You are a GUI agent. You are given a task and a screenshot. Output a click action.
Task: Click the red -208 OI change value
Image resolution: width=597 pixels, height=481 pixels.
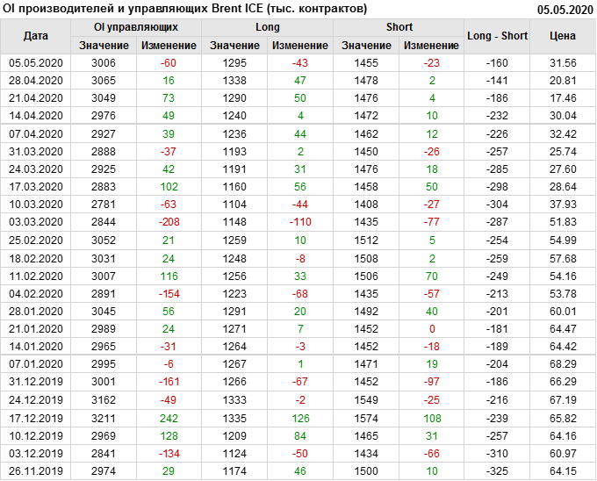tap(169, 222)
